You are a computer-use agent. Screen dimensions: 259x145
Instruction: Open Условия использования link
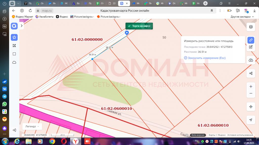[240, 135]
